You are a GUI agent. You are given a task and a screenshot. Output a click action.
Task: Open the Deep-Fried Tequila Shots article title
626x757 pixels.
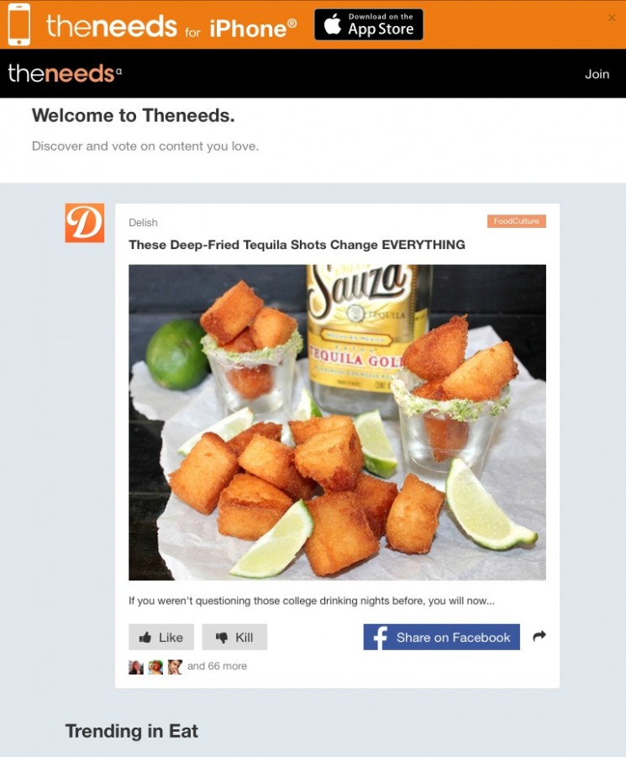coord(297,245)
